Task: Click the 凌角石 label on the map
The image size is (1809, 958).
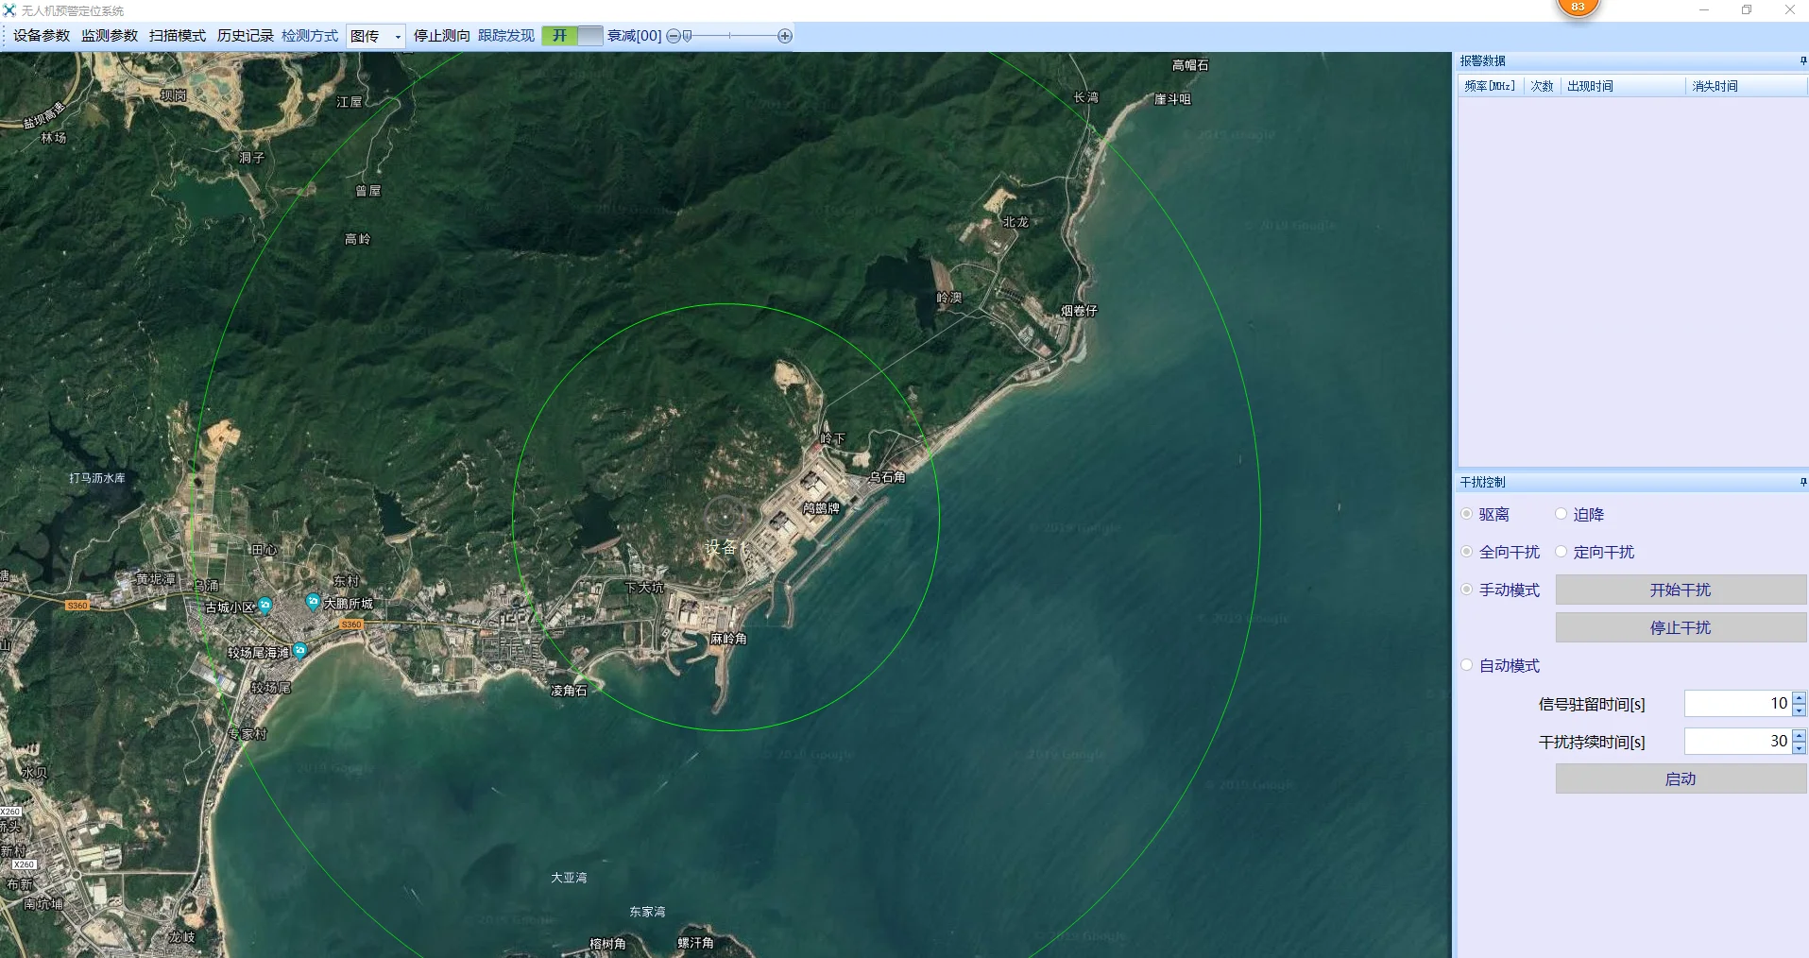Action: [569, 691]
